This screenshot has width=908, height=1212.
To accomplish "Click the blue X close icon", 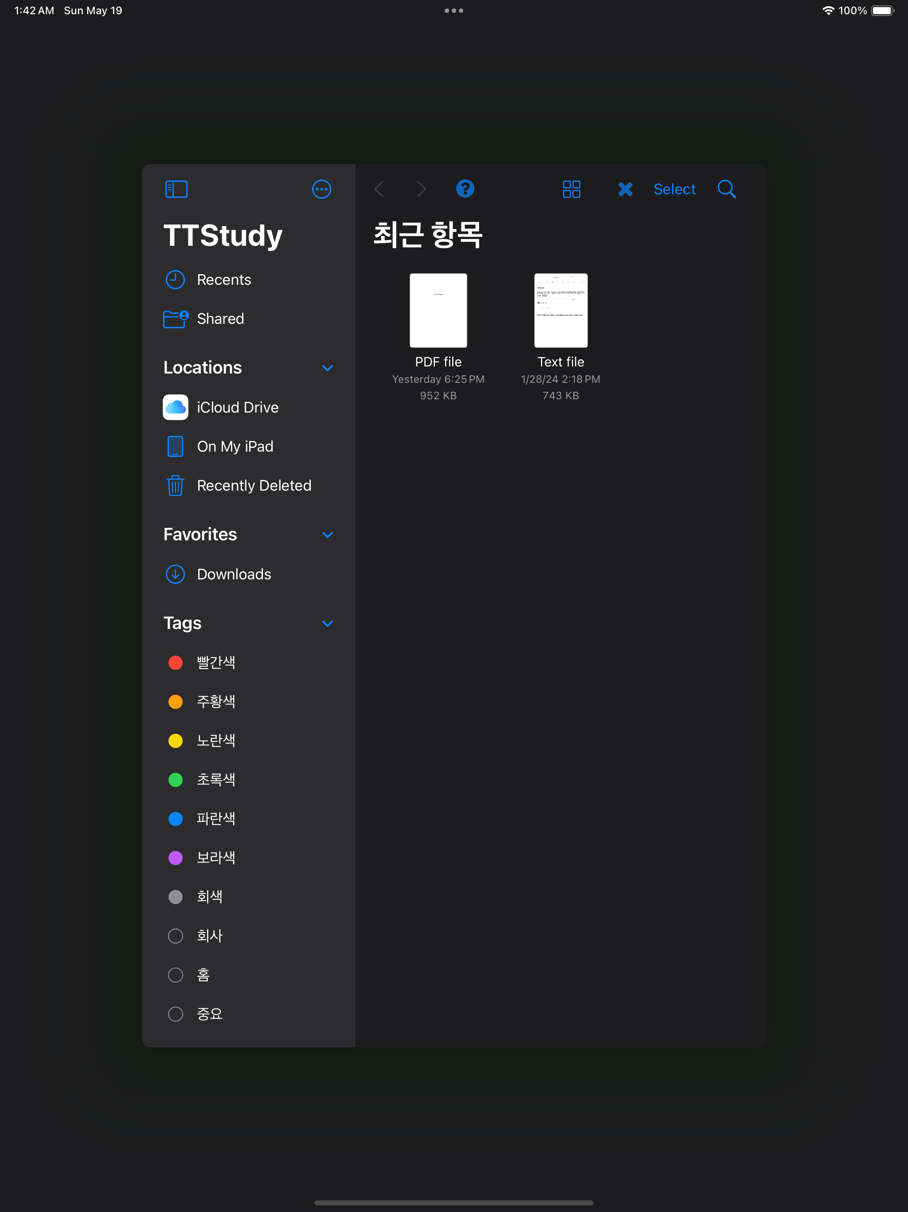I will pyautogui.click(x=625, y=189).
